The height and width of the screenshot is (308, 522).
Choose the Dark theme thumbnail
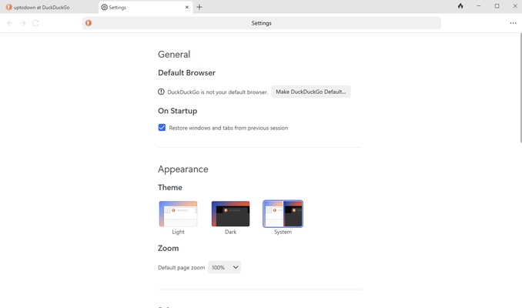point(230,213)
